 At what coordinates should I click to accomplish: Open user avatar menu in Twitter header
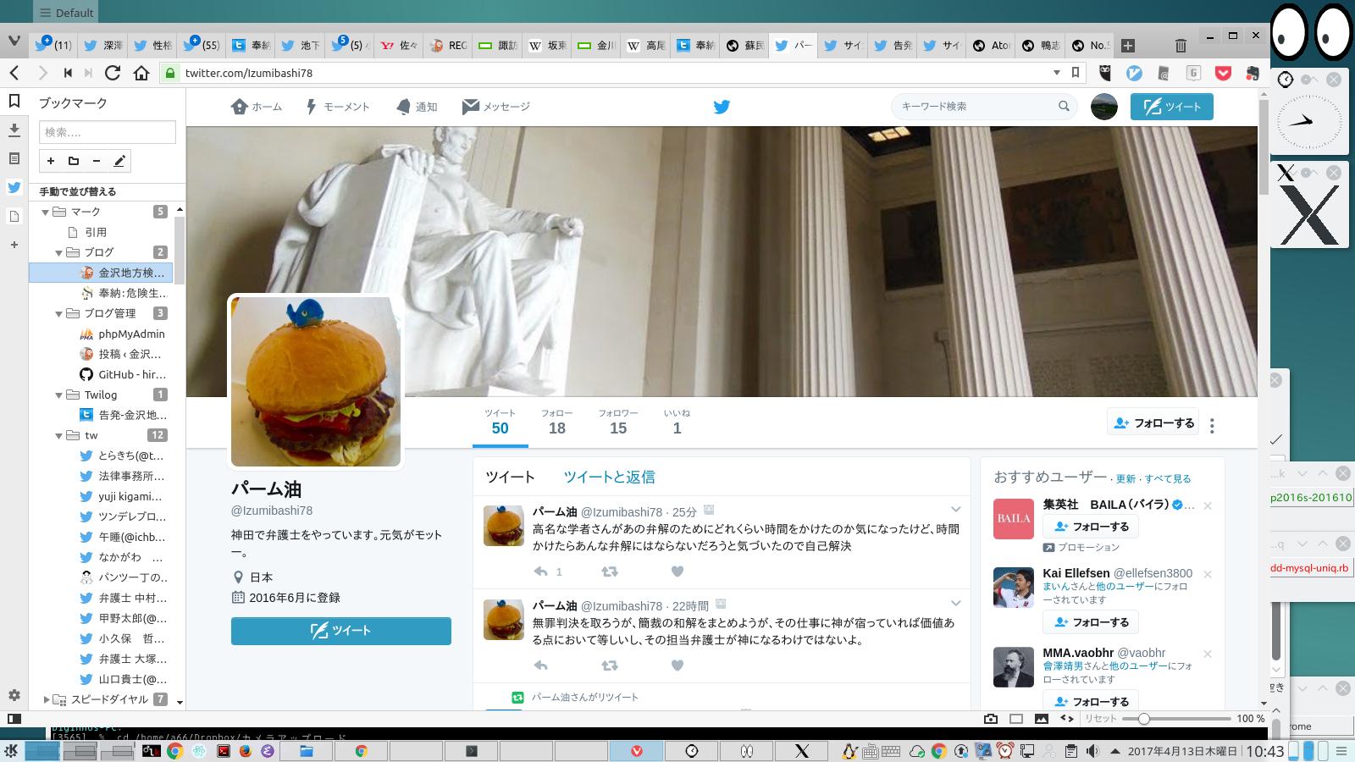click(1104, 107)
